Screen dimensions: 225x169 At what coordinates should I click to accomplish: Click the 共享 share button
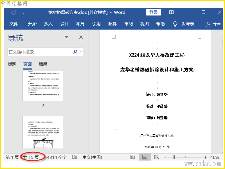[214, 24]
